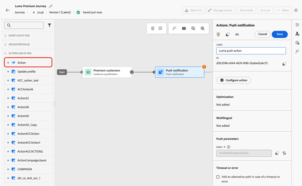Copy the token value
302x186 pixels.
tap(277, 153)
